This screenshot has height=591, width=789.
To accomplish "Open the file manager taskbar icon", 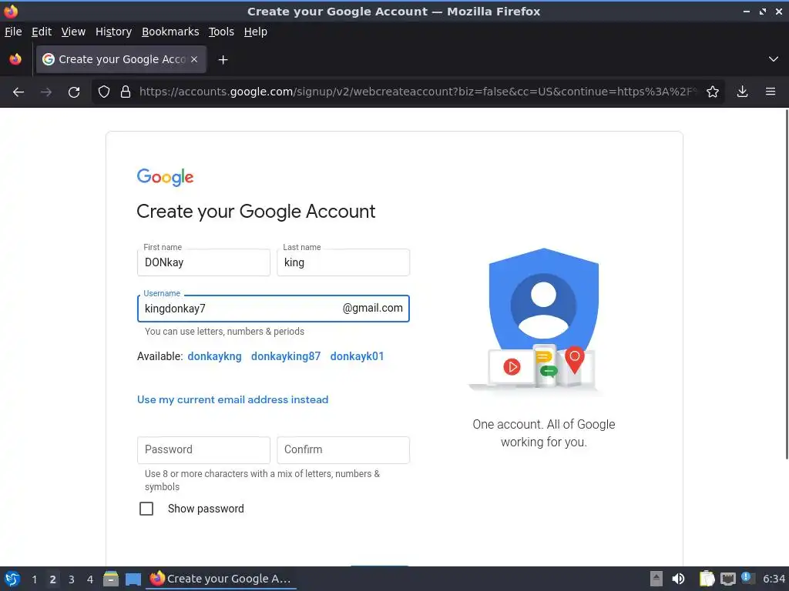I will [x=111, y=579].
